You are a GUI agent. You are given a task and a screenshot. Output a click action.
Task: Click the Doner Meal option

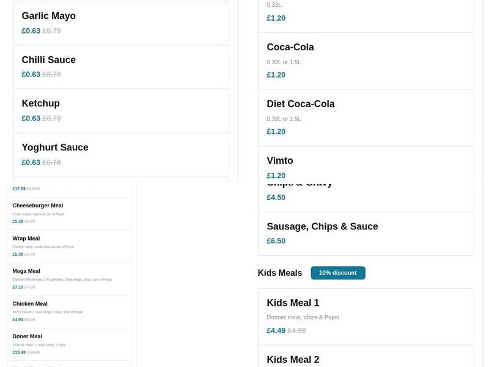tap(27, 336)
